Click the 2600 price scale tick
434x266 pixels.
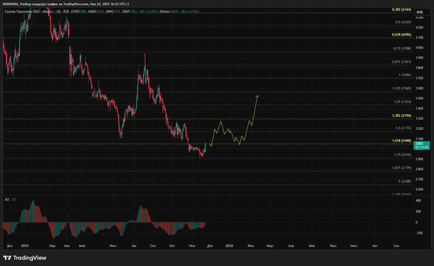pos(419,189)
